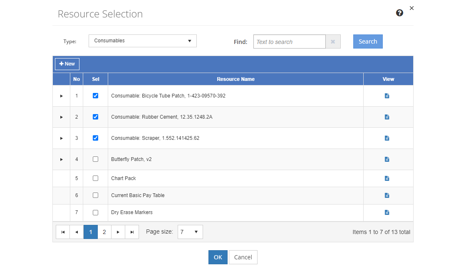The height and width of the screenshot is (273, 466).
Task: Click 'Dry Erase Markers' resource name
Action: coord(132,212)
